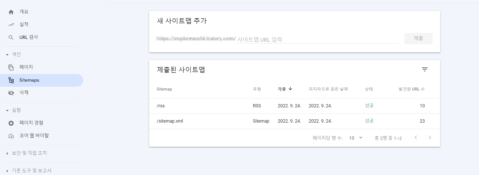This screenshot has width=479, height=175.
Task: Sort by 발견된 URL 수 column header
Action: tap(412, 89)
